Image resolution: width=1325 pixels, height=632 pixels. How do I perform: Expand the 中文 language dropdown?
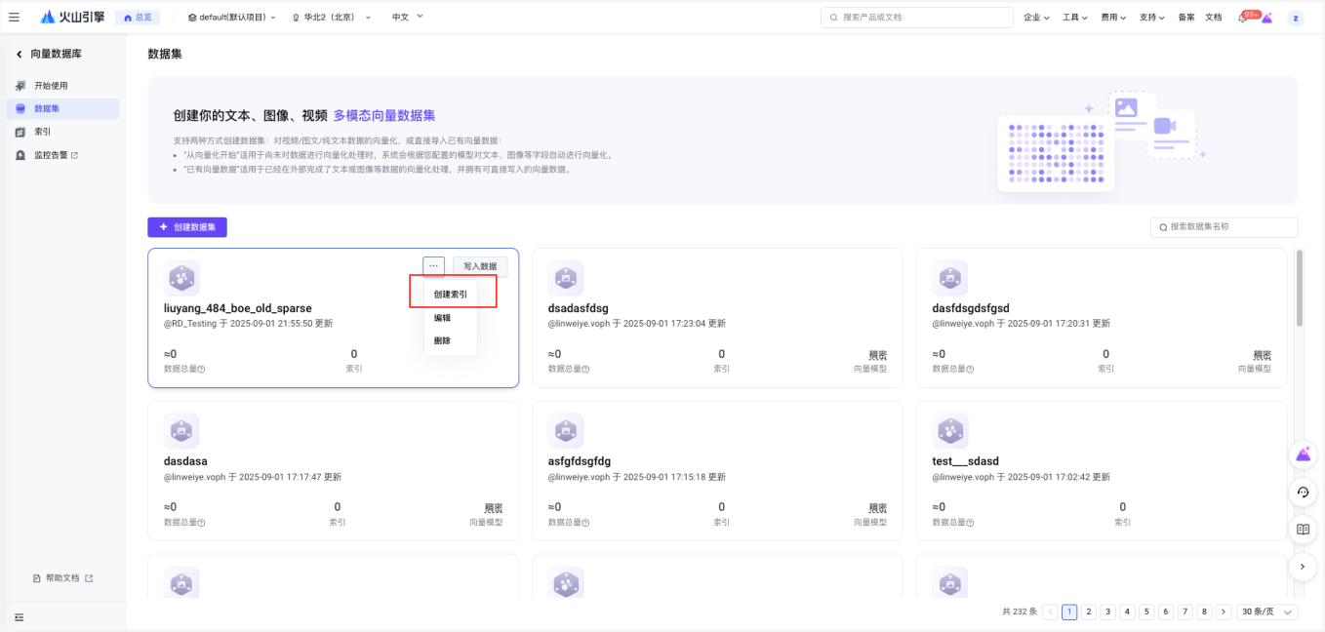[x=407, y=18]
